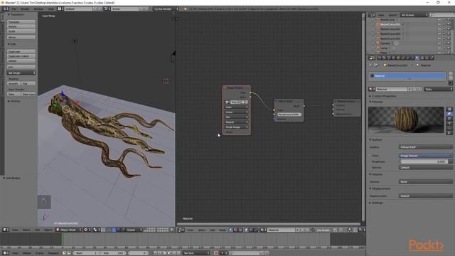Image resolution: width=455 pixels, height=256 pixels.
Task: Click the 3D view editor type icon
Action: [6, 230]
